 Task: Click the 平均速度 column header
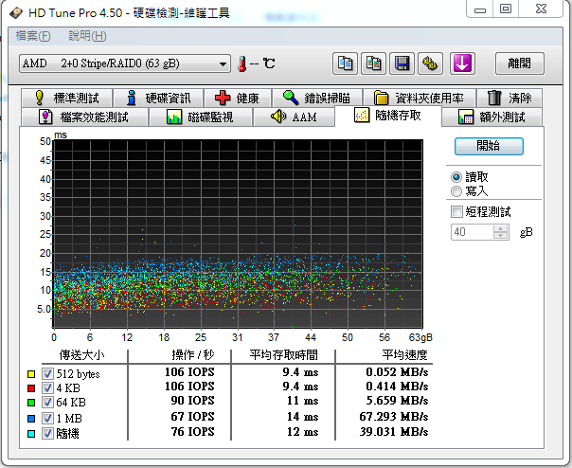click(404, 355)
